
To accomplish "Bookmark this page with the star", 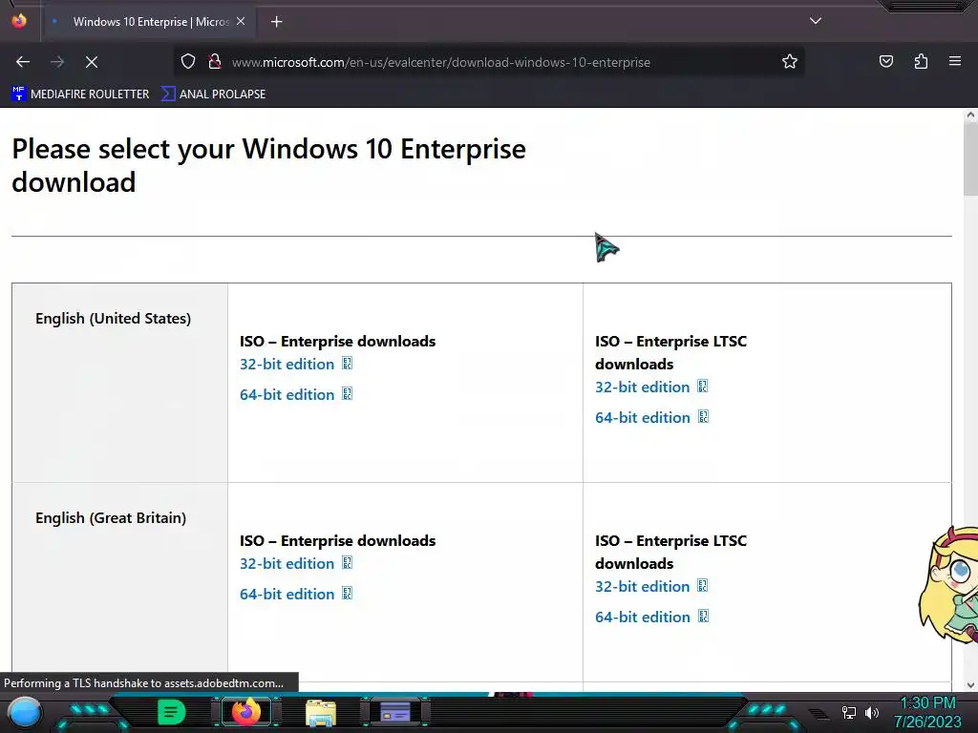I will pos(790,61).
